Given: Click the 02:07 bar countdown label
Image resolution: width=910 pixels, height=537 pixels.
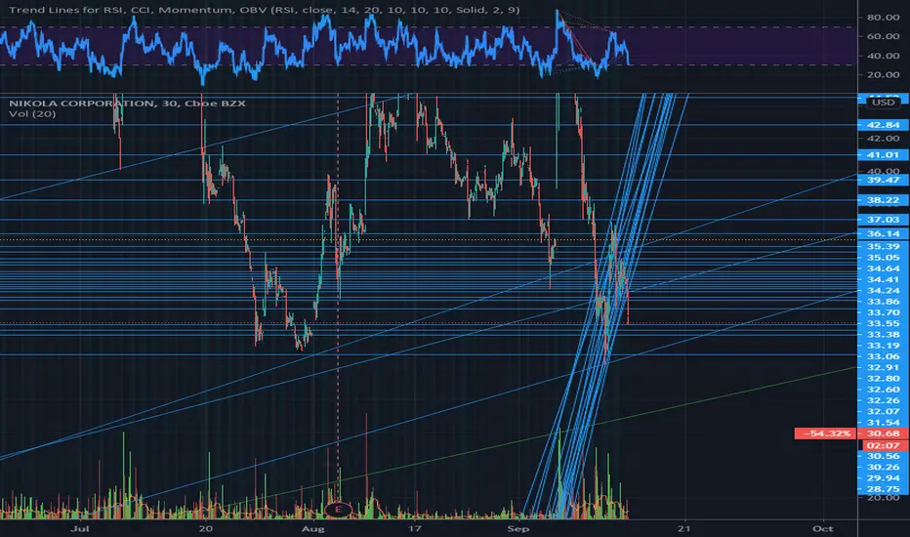Looking at the screenshot, I should click(x=883, y=445).
